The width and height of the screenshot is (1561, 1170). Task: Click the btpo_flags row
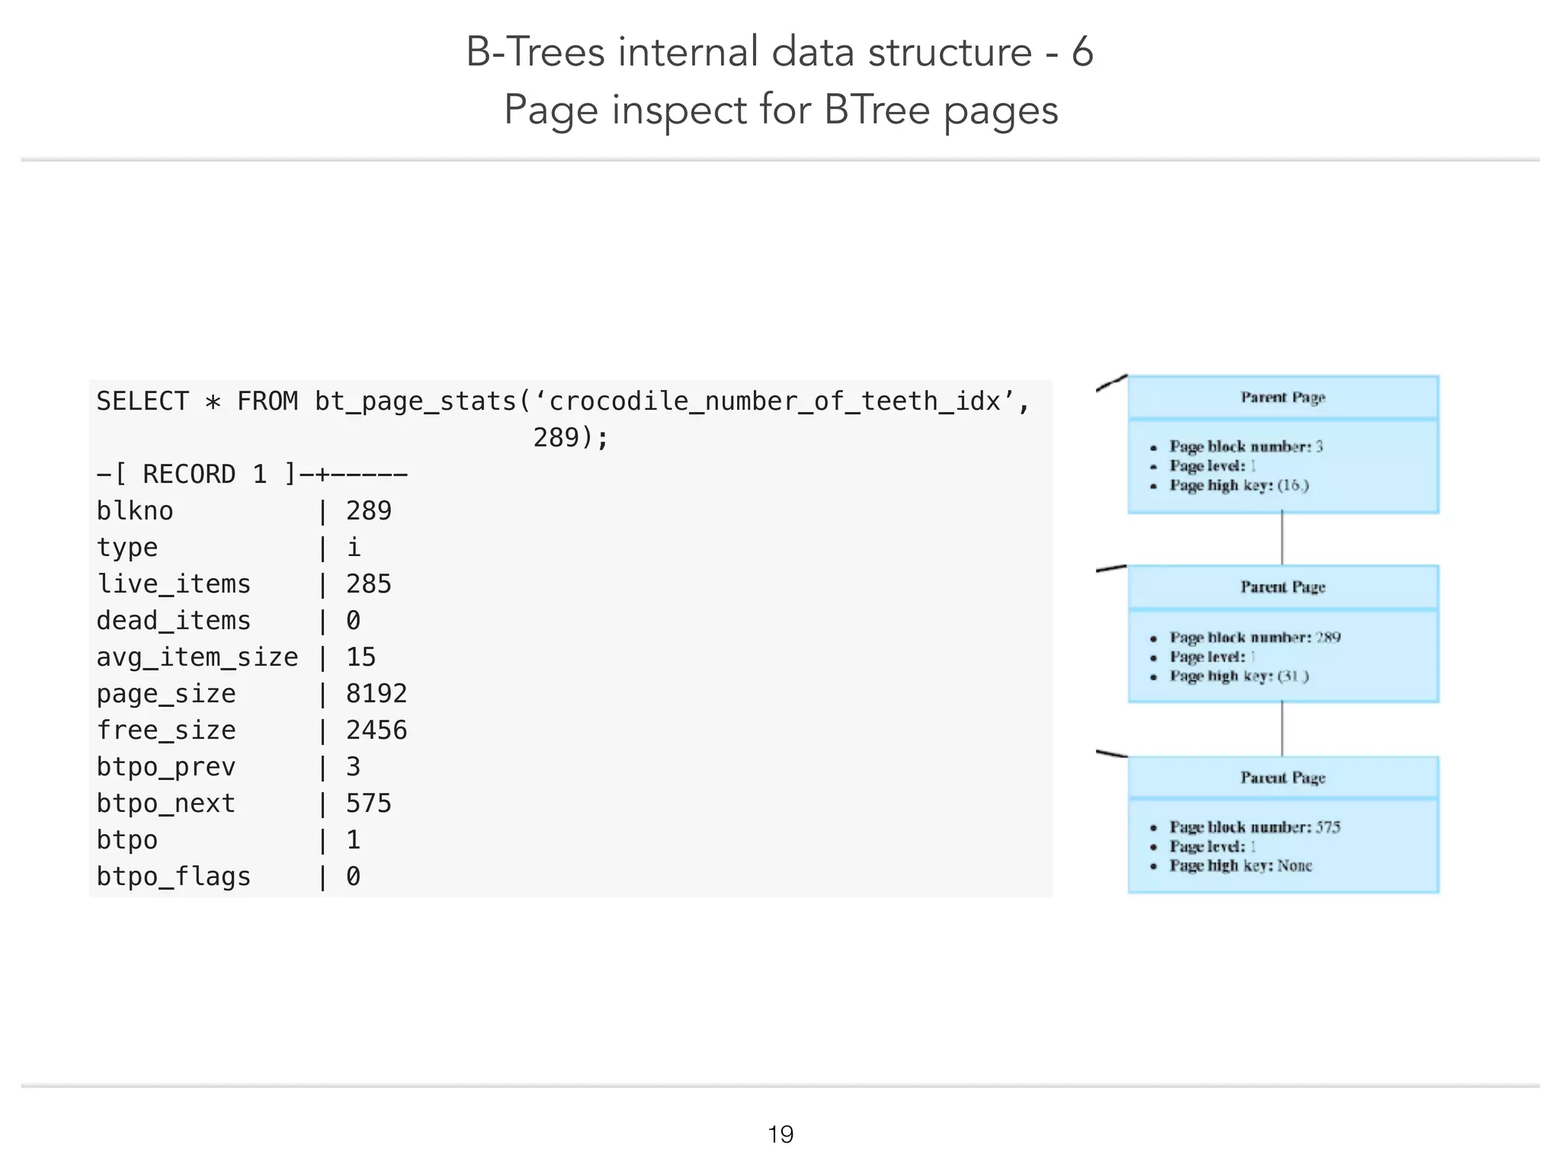(x=229, y=877)
